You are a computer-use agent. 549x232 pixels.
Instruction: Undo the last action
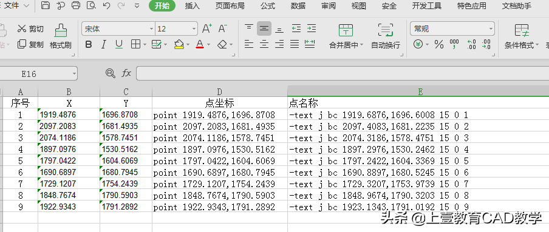tap(107, 5)
